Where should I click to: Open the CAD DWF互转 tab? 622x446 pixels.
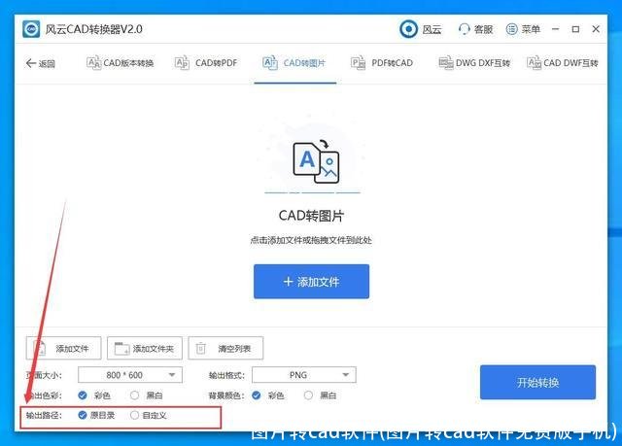click(x=563, y=63)
